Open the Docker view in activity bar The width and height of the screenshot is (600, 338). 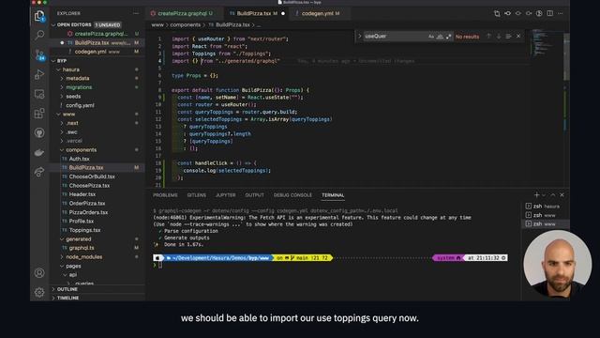click(39, 152)
